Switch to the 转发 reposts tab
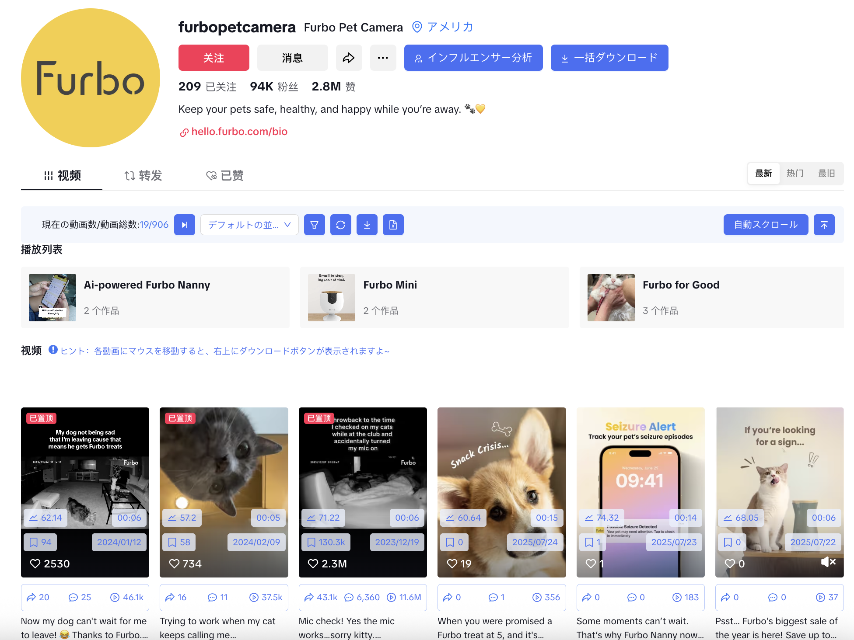 click(x=143, y=176)
